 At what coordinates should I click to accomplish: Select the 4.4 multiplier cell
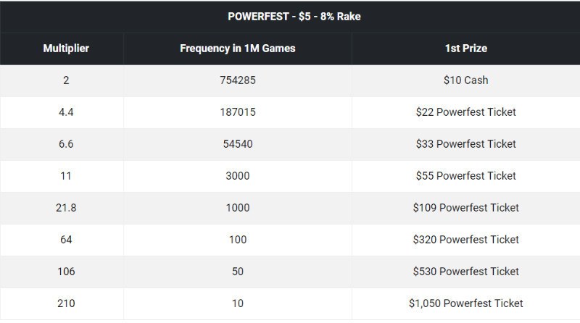click(x=66, y=112)
